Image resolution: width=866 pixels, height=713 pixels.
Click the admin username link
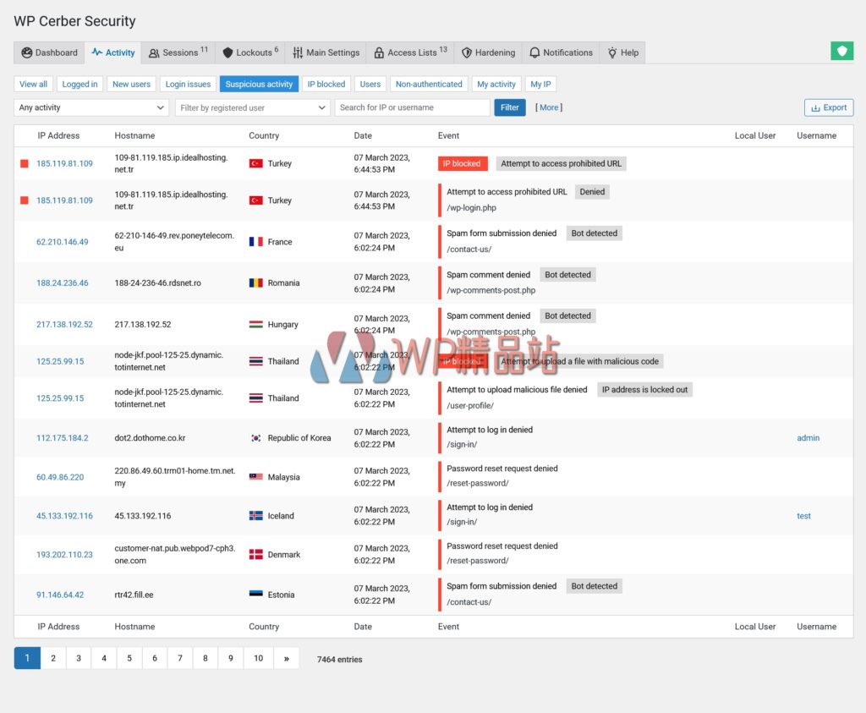click(808, 438)
